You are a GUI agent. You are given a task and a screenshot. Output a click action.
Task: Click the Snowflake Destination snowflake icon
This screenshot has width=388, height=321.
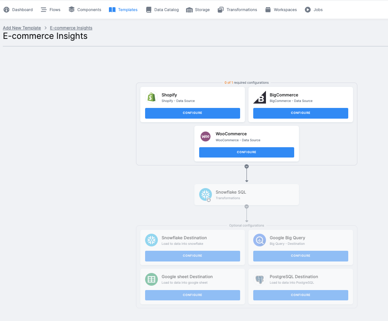pos(151,240)
